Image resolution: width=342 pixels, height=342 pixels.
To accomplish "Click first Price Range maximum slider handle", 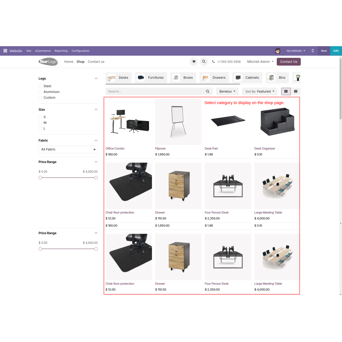I will (x=96, y=178).
